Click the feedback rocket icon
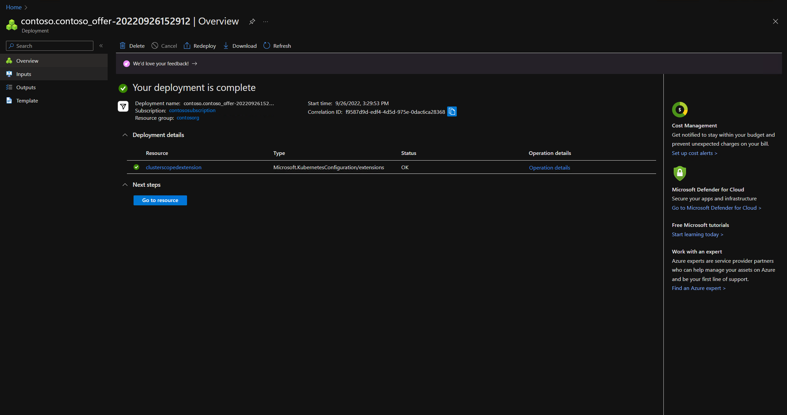The height and width of the screenshot is (415, 787). click(127, 64)
